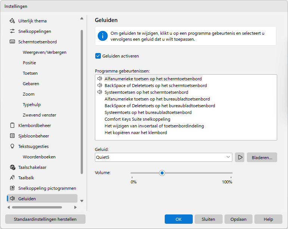This screenshot has width=288, height=229.
Task: Play the selected Quiet5 sound
Action: click(240, 157)
